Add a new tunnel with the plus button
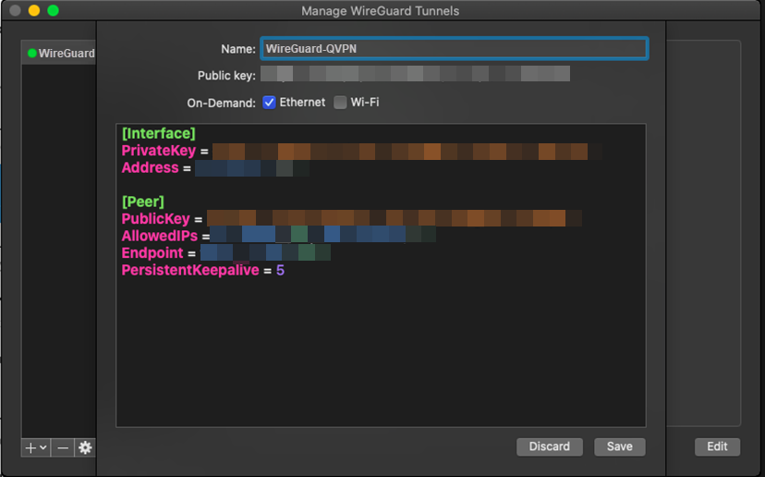 tap(36, 447)
